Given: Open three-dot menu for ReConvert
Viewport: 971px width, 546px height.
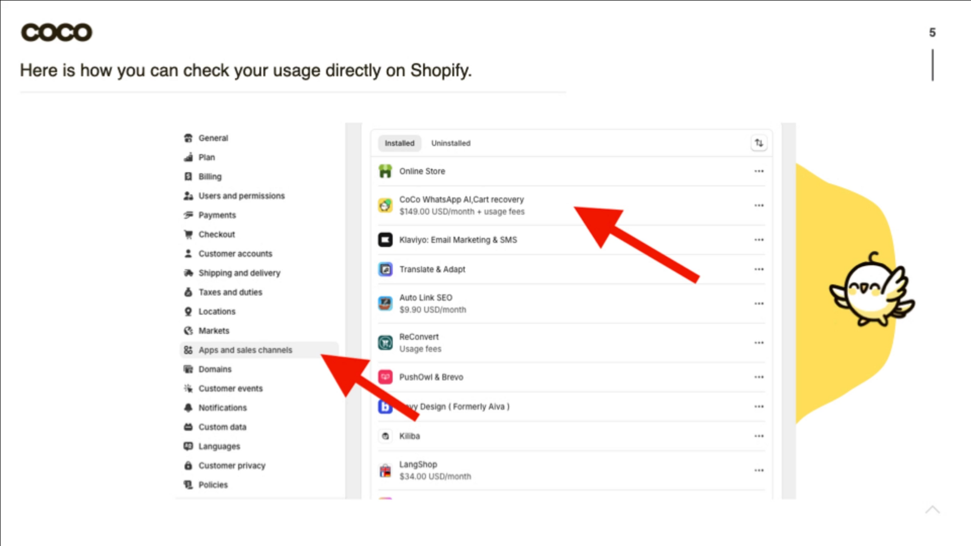Looking at the screenshot, I should click(x=759, y=343).
